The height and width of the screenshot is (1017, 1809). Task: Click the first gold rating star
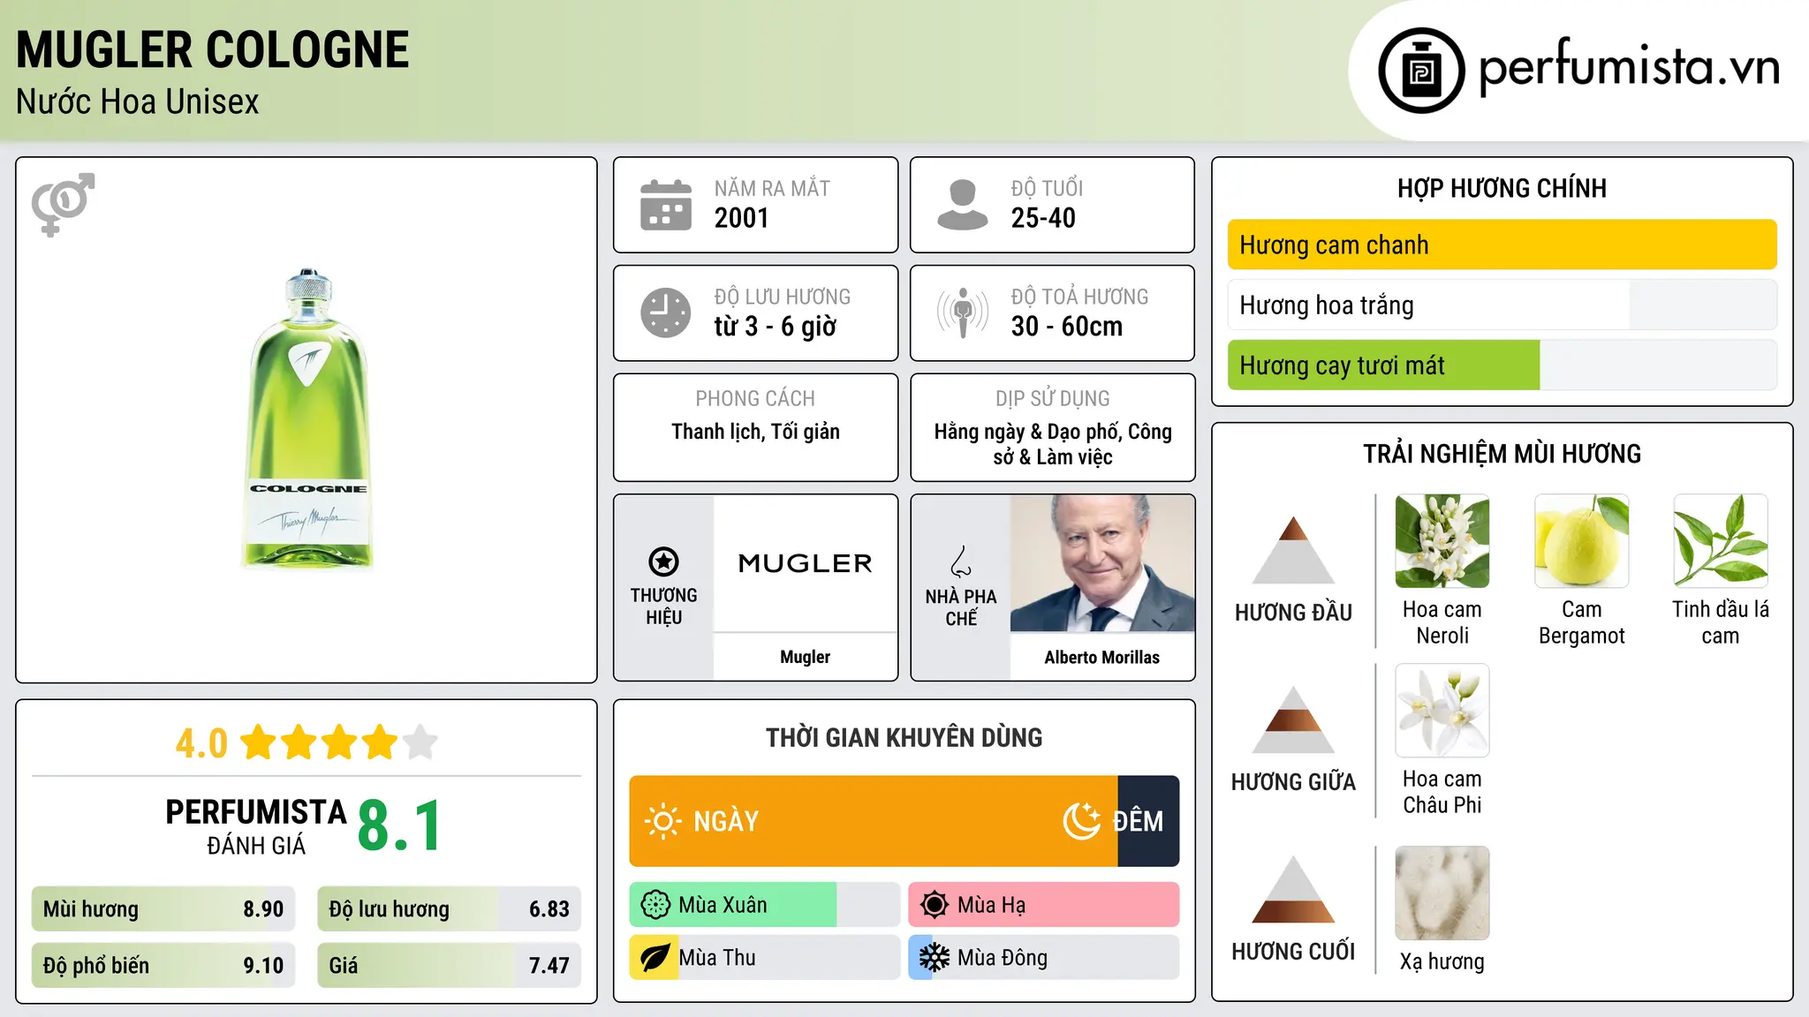click(x=259, y=742)
